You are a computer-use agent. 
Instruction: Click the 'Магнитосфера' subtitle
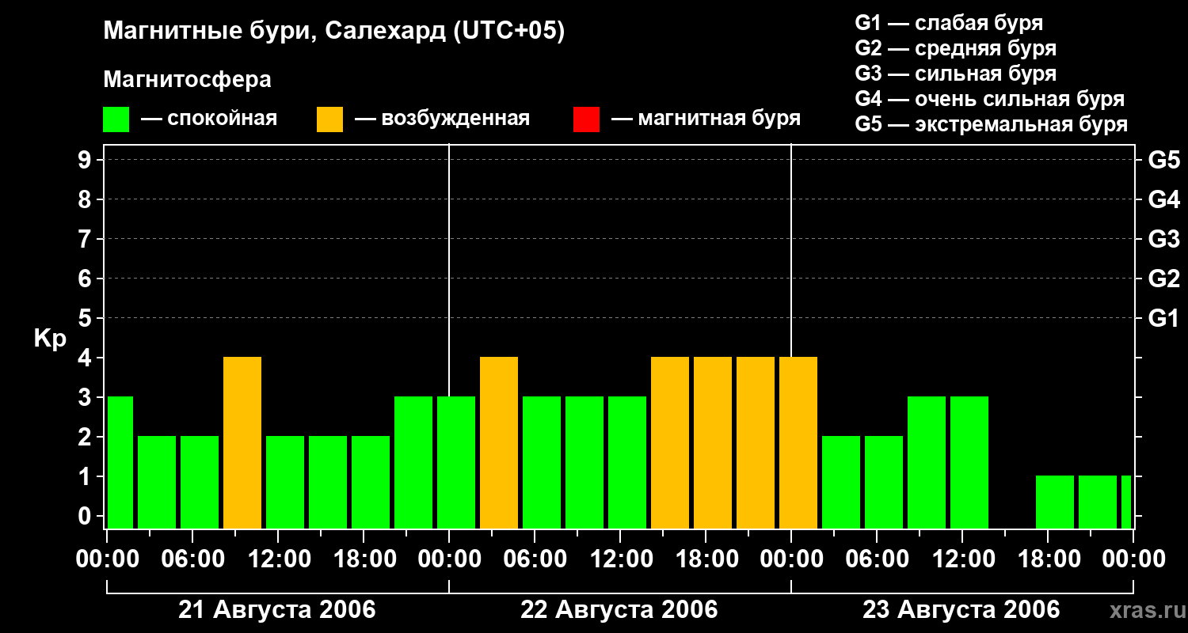tap(187, 80)
